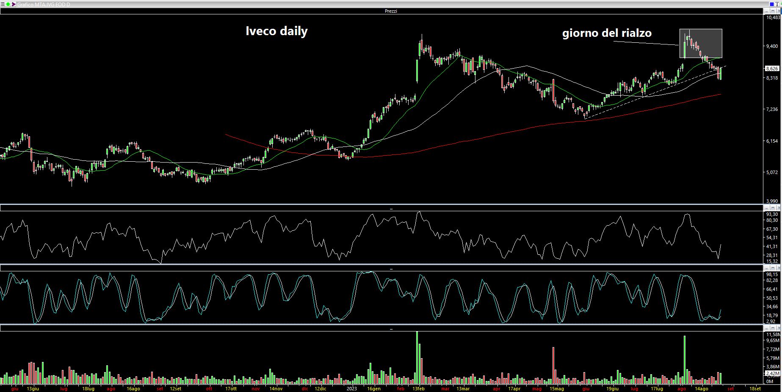Click the 6,154 price axis value
The width and height of the screenshot is (782, 392).
pyautogui.click(x=772, y=141)
